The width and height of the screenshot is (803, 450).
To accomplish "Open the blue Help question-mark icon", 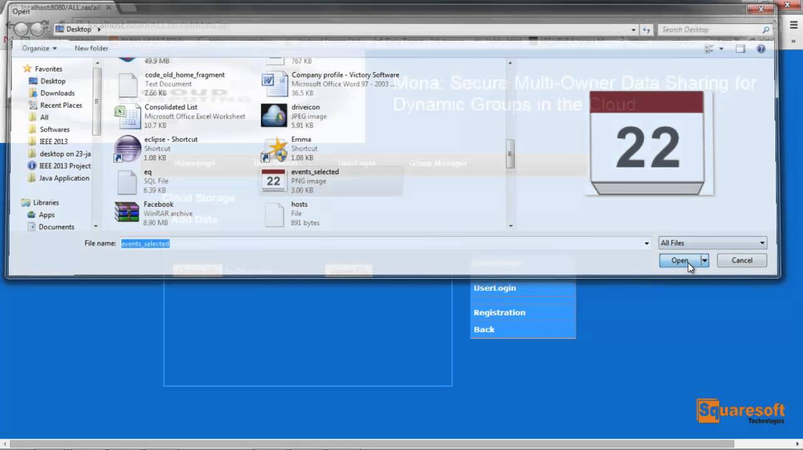I will point(761,48).
